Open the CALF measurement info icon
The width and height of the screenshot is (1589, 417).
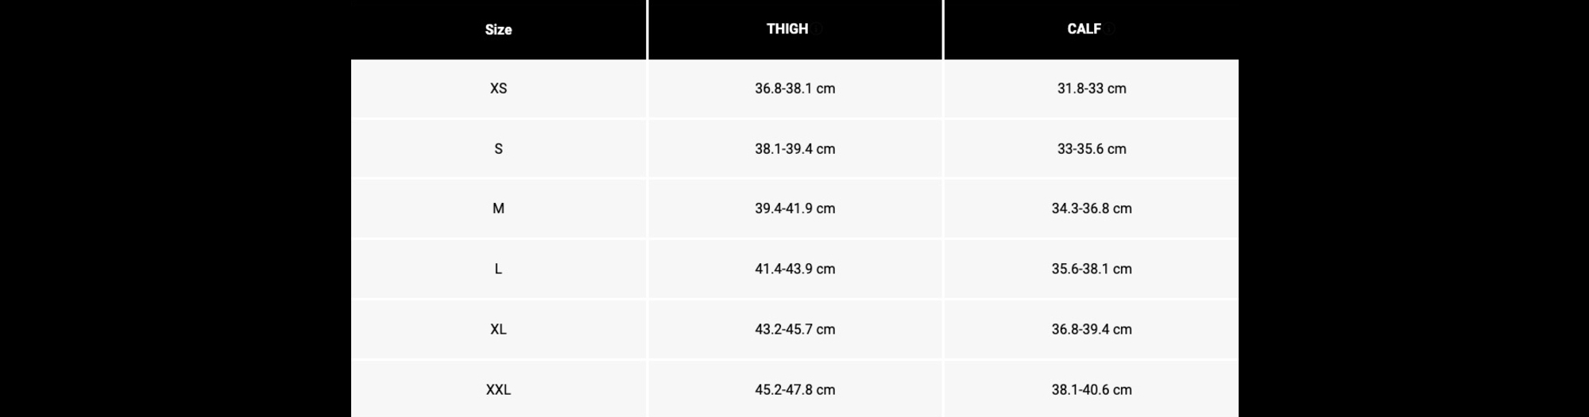(1110, 29)
